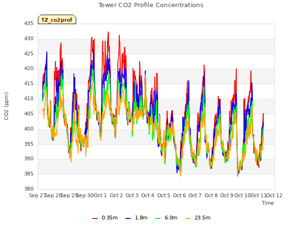Viewport: 303px width, 227px height.
Task: Click the 385 y-axis tick label
Action: (29, 174)
